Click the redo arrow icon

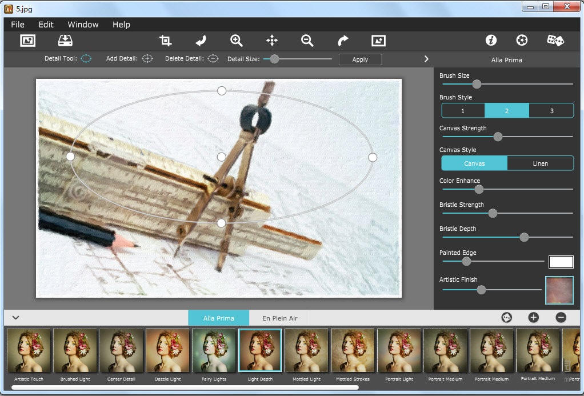tap(343, 41)
